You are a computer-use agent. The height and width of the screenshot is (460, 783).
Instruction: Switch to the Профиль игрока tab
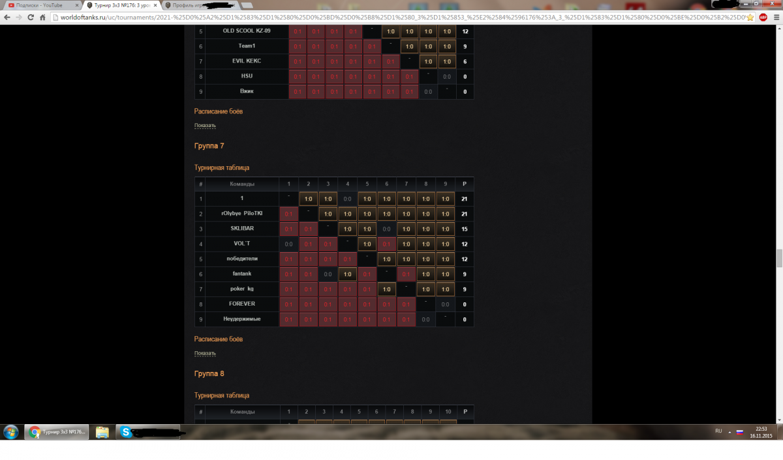coord(200,5)
